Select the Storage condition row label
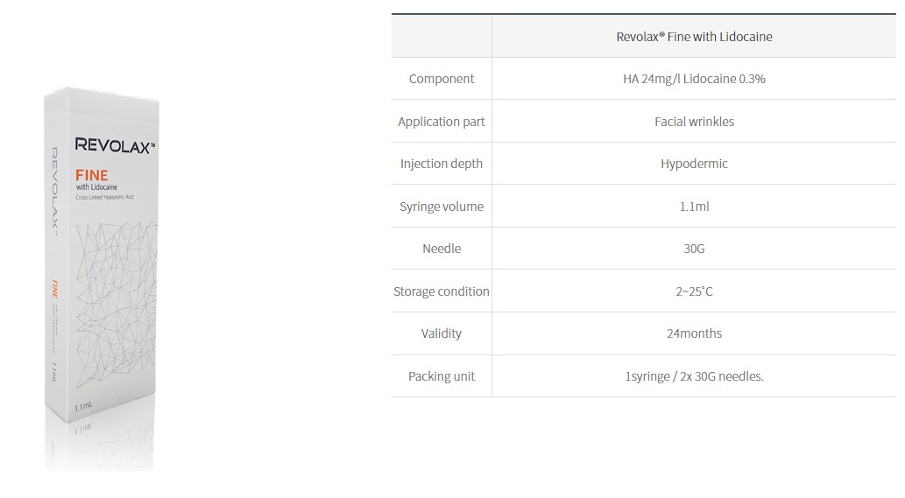The width and height of the screenshot is (905, 498). coord(442,291)
